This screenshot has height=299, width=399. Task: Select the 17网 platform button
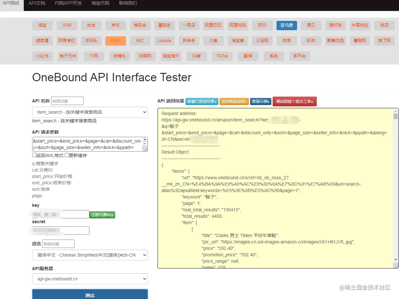(x=94, y=56)
